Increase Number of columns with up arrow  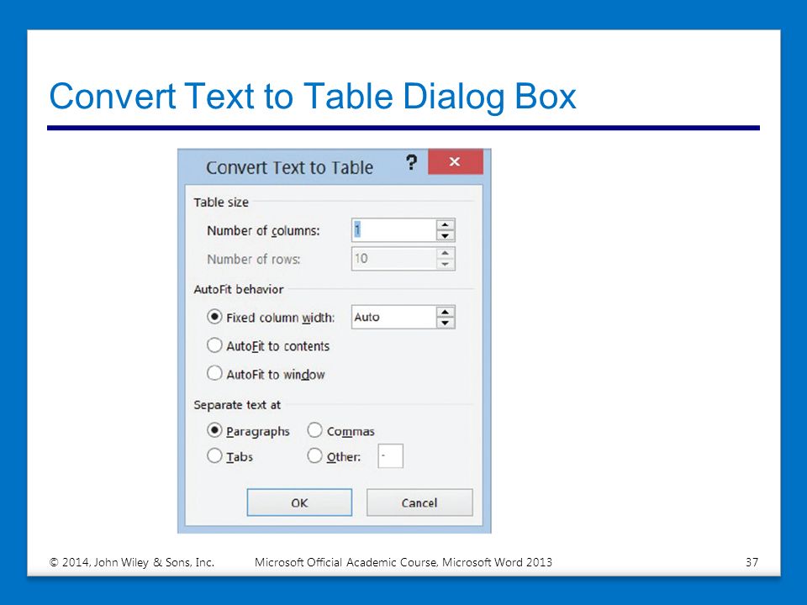446,224
